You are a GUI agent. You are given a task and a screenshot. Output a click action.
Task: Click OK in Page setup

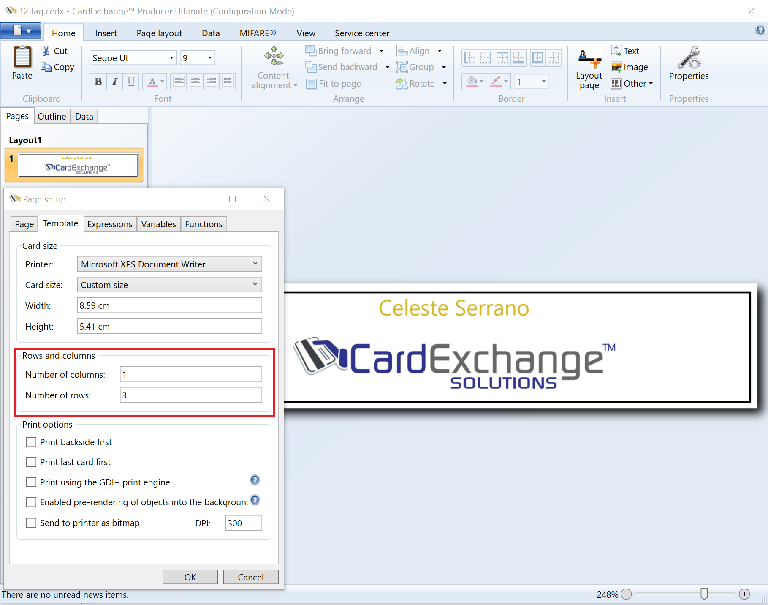(x=190, y=577)
